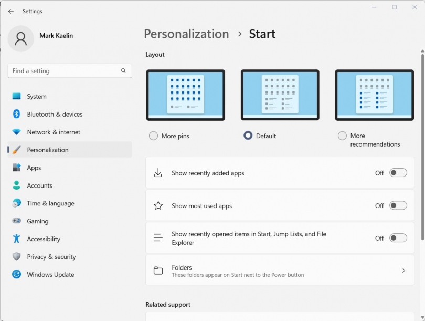
Task: Select the More pins layout option
Action: (x=153, y=136)
